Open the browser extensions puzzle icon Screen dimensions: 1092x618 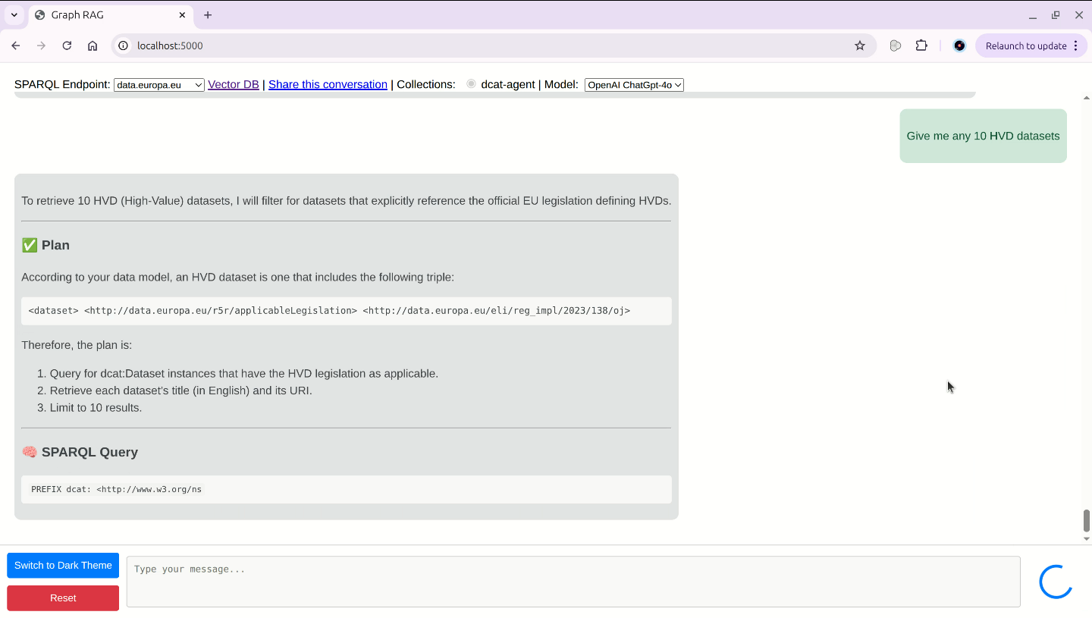[x=921, y=45]
